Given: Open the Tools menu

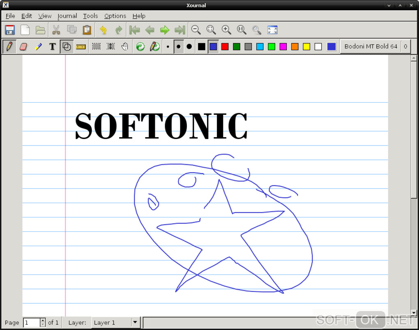Looking at the screenshot, I should coord(90,16).
